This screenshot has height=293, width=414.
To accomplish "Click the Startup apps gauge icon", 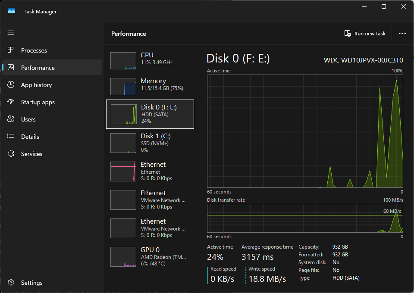I will 11,102.
